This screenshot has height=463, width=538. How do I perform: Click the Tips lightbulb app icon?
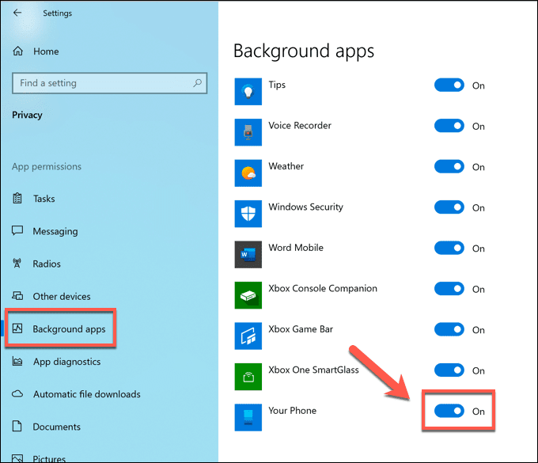pos(248,92)
